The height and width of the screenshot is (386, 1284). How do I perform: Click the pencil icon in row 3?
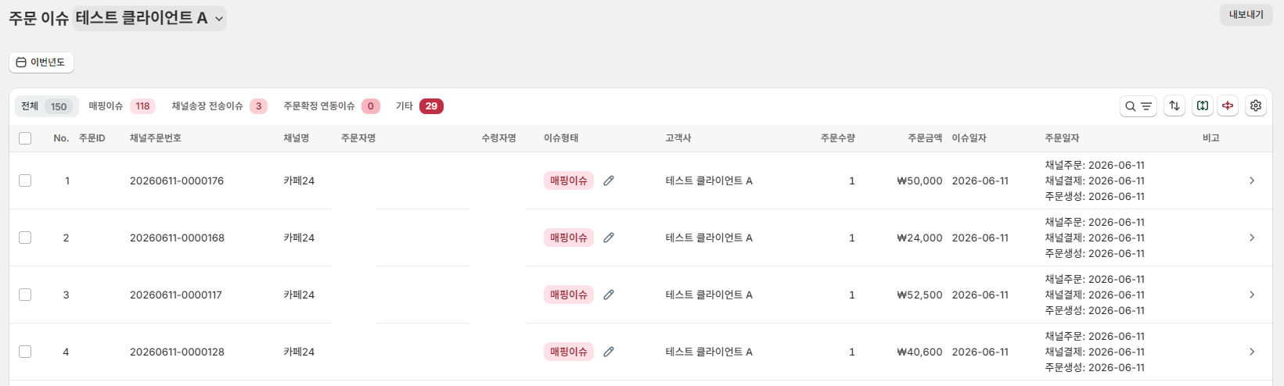609,295
